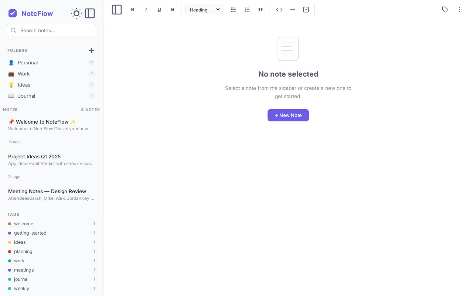This screenshot has width=473, height=296.
Task: Filter by the work tag
Action: pos(52,261)
